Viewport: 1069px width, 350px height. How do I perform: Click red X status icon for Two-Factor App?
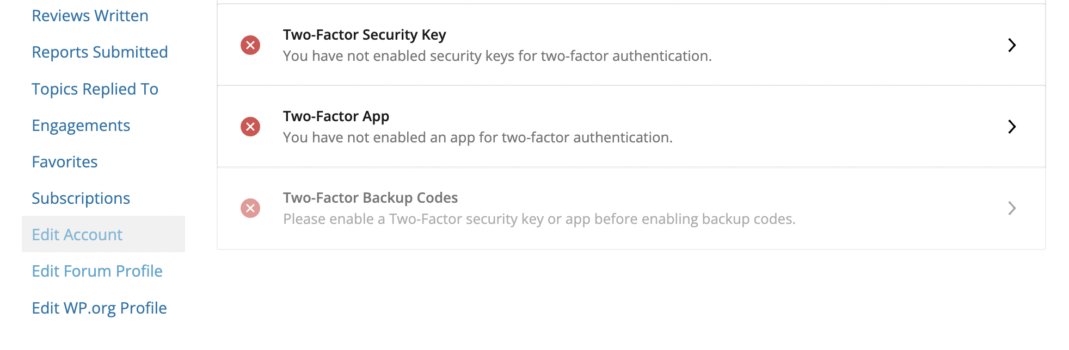point(250,127)
